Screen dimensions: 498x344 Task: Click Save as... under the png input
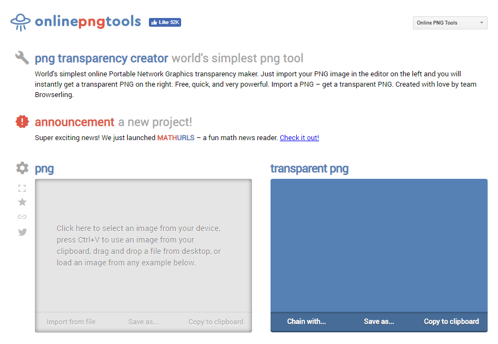pyautogui.click(x=143, y=322)
